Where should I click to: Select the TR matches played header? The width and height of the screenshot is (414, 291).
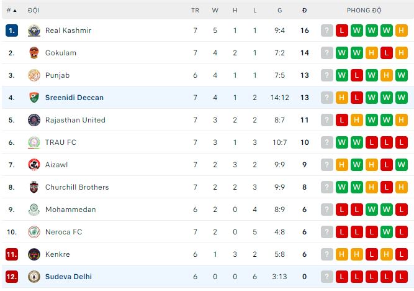pyautogui.click(x=195, y=11)
